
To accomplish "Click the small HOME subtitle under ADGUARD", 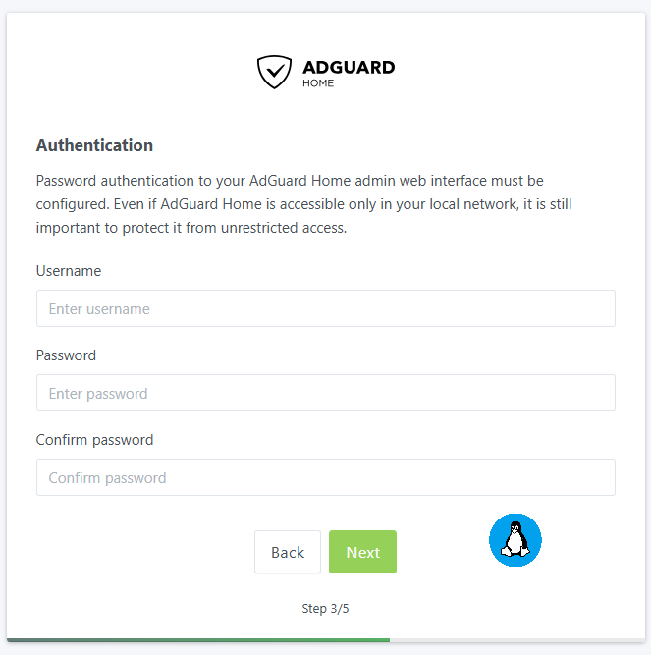I will (318, 83).
